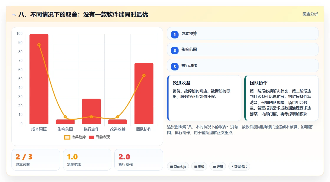This screenshot has height=182, width=330.
Task: Toggle the 改善趋势 legend swatch
Action: pyautogui.click(x=67, y=137)
